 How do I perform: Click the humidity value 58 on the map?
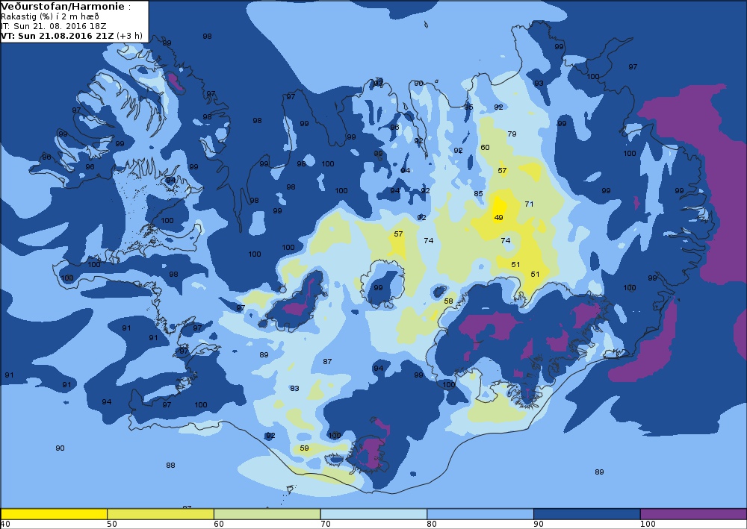coord(448,301)
